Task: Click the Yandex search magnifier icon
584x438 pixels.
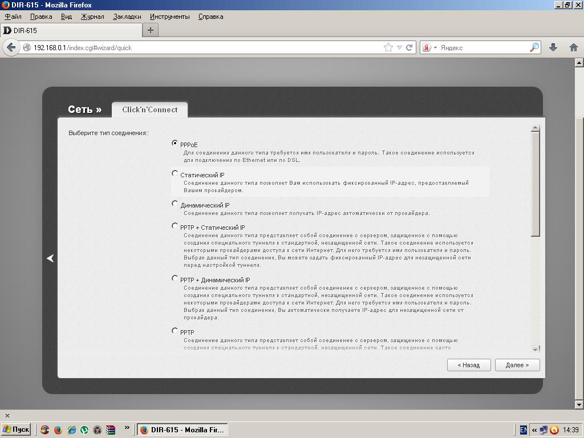Action: 534,47
